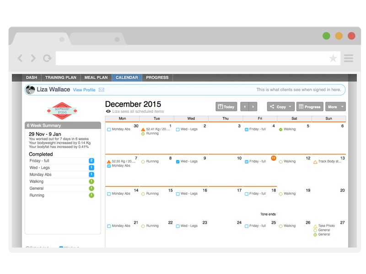Switch to the Training Plan tab
Viewport: 366px width, 274px height.
[x=60, y=78]
